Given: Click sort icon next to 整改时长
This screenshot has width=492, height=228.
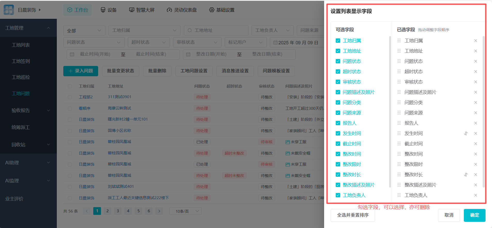Looking at the screenshot, I should coord(466,175).
